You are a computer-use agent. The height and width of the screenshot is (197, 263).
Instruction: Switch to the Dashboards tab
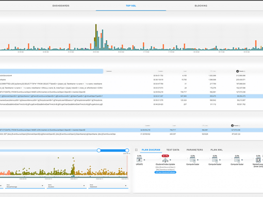pos(61,6)
